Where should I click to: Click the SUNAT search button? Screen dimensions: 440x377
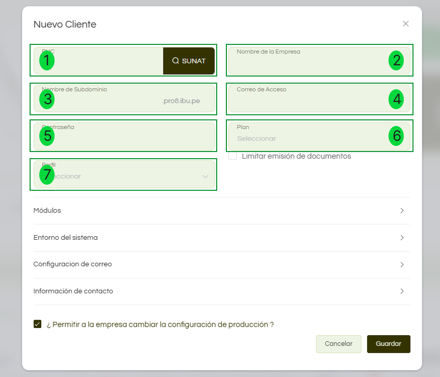point(189,61)
